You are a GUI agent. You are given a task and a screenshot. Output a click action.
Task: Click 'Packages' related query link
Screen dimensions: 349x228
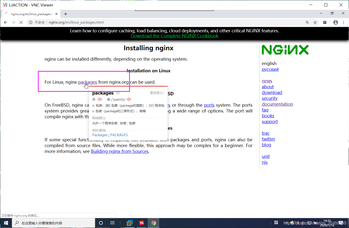tap(100, 135)
